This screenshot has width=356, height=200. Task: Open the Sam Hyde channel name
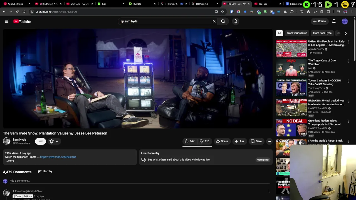(x=19, y=140)
